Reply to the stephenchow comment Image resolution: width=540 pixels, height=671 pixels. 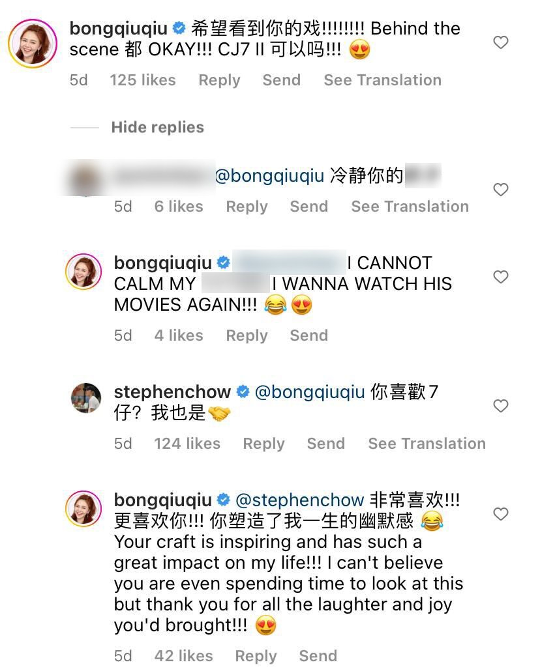263,444
